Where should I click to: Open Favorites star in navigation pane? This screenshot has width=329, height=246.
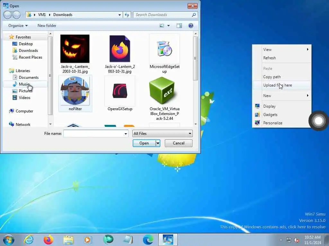pyautogui.click(x=12, y=37)
